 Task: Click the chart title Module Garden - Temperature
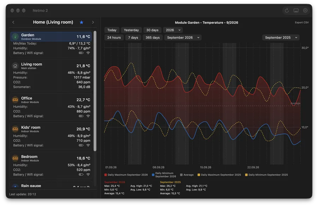pos(206,23)
